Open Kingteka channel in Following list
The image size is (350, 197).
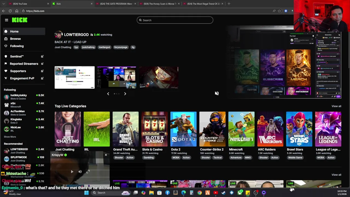click(x=24, y=121)
